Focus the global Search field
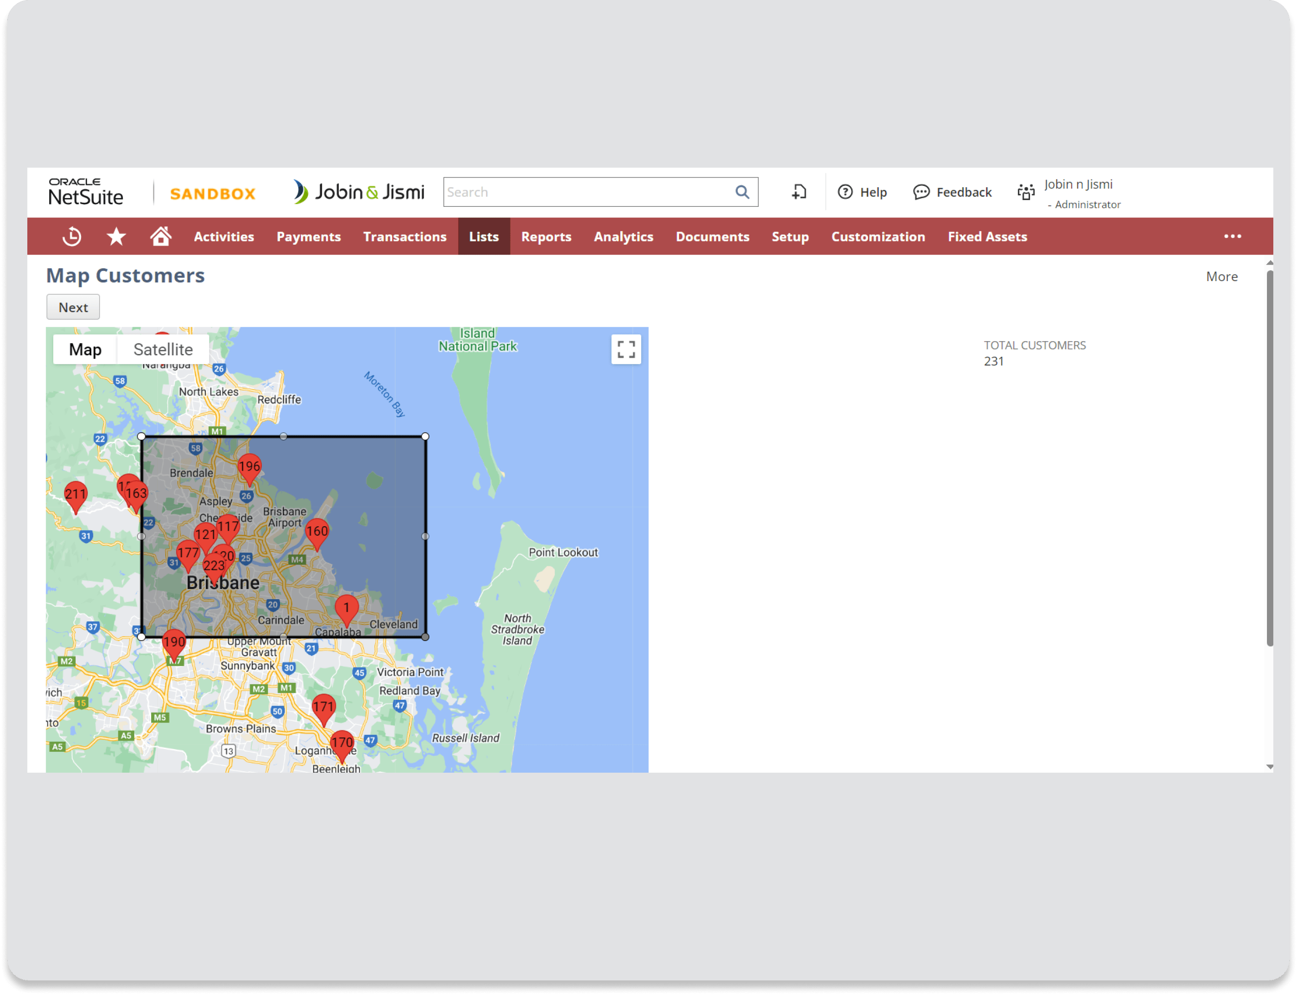 coord(586,192)
